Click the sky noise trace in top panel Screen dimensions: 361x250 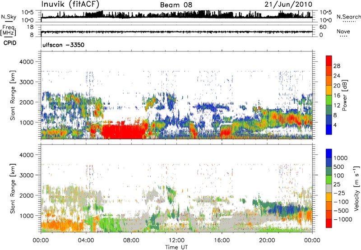click(176, 16)
